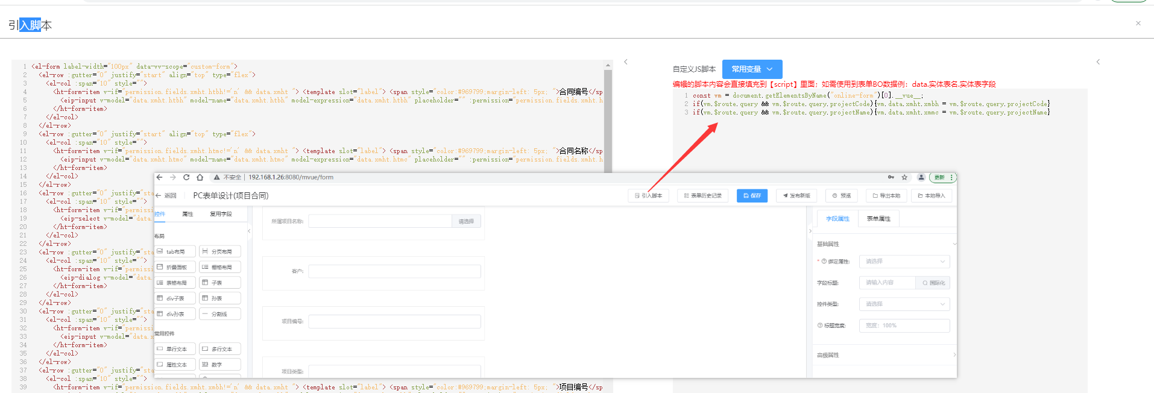Click the 客户 input field
The image size is (1154, 393).
(394, 271)
